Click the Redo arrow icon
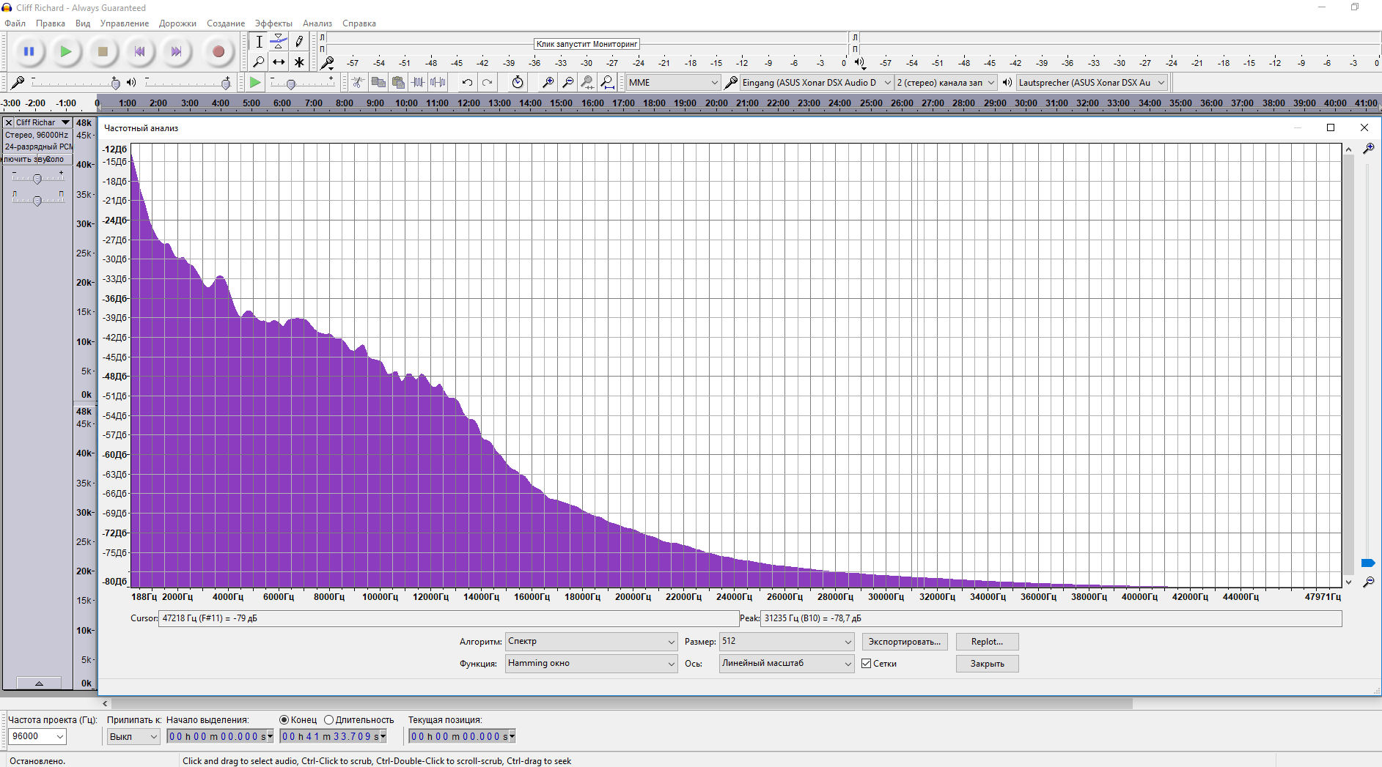The image size is (1382, 767). 487,83
